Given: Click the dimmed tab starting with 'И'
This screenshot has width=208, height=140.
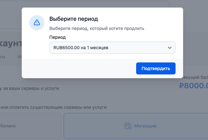Looking at the screenshot, I should point(20,57).
